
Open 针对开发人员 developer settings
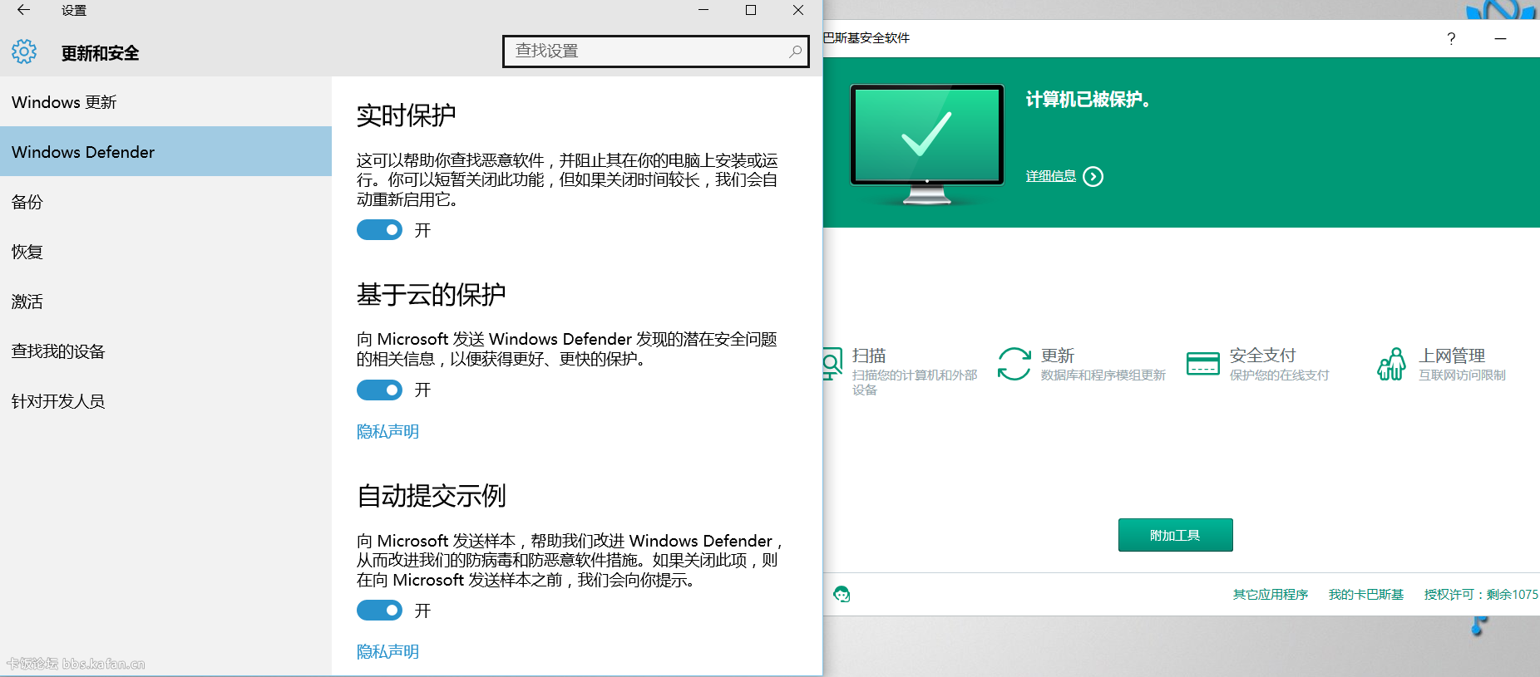tap(166, 401)
